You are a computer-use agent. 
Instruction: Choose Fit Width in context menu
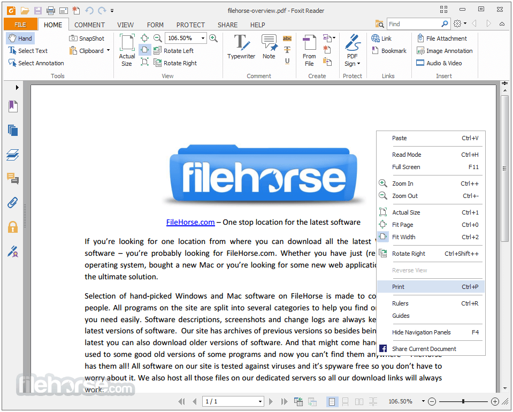(x=431, y=237)
